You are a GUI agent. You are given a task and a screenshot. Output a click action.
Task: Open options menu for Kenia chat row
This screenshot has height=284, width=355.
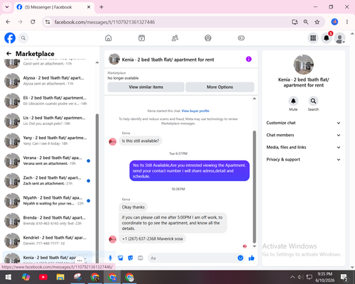tap(80, 261)
